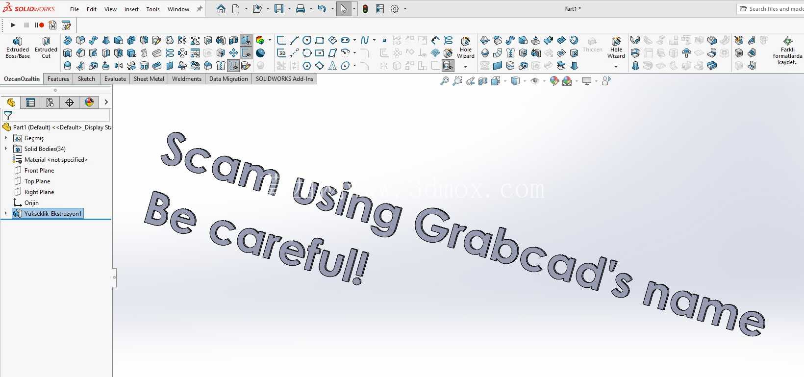Open the View Settings monitor icon
804x377 pixels.
point(587,81)
